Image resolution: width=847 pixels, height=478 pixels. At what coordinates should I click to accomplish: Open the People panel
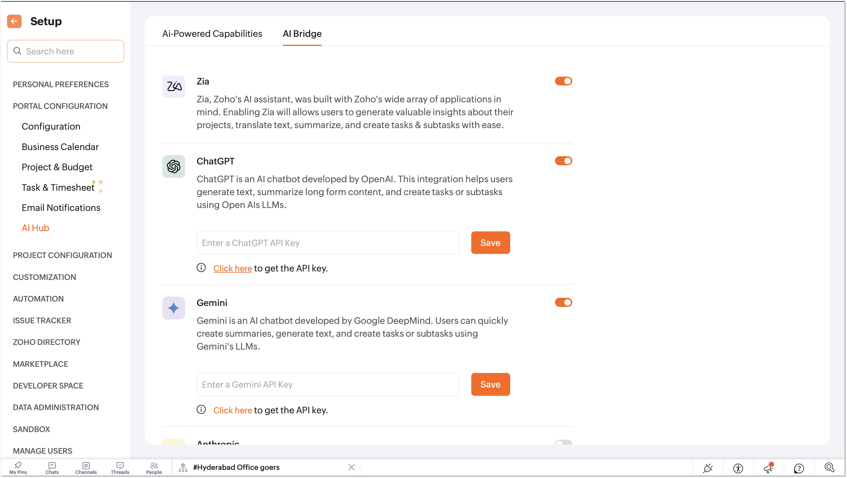point(154,467)
